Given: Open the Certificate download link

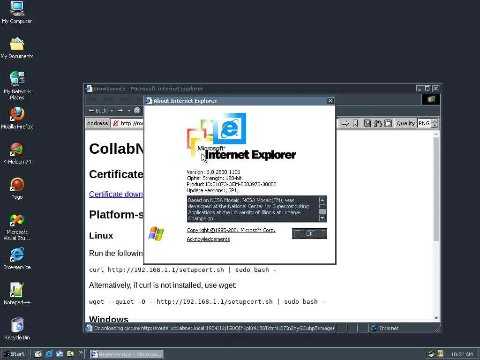Looking at the screenshot, I should tap(116, 194).
